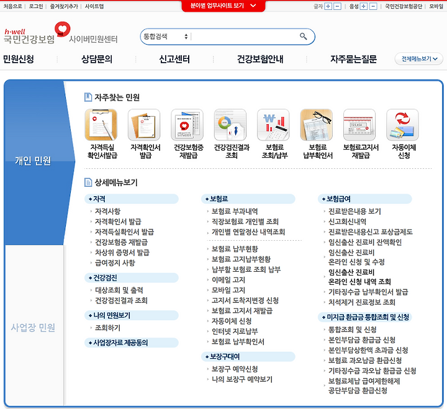This screenshot has height=409, width=447.
Task: Click 사업장자료 제공동의 section header
Action: click(x=132, y=343)
